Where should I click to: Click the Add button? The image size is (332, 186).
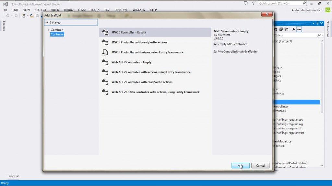coord(240,166)
